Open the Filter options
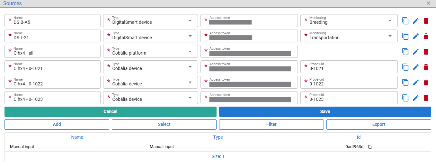 tap(271, 125)
